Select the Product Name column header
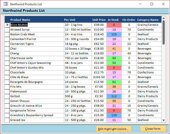The height and width of the screenshot is (134, 170). pyautogui.click(x=20, y=20)
